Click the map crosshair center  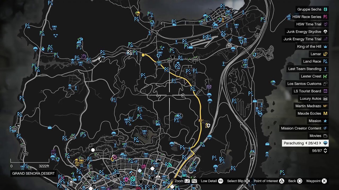169,95
